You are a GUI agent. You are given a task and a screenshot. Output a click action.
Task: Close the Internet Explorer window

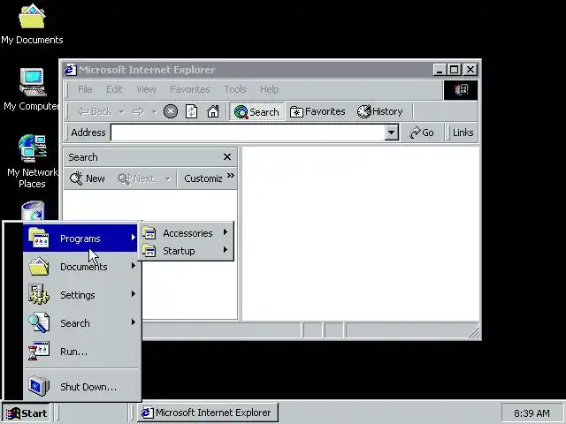click(470, 69)
